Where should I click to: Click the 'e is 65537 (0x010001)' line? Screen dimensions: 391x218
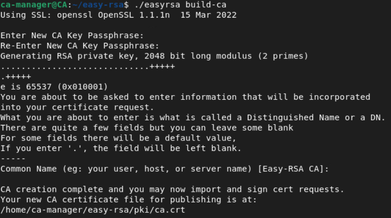click(x=54, y=87)
